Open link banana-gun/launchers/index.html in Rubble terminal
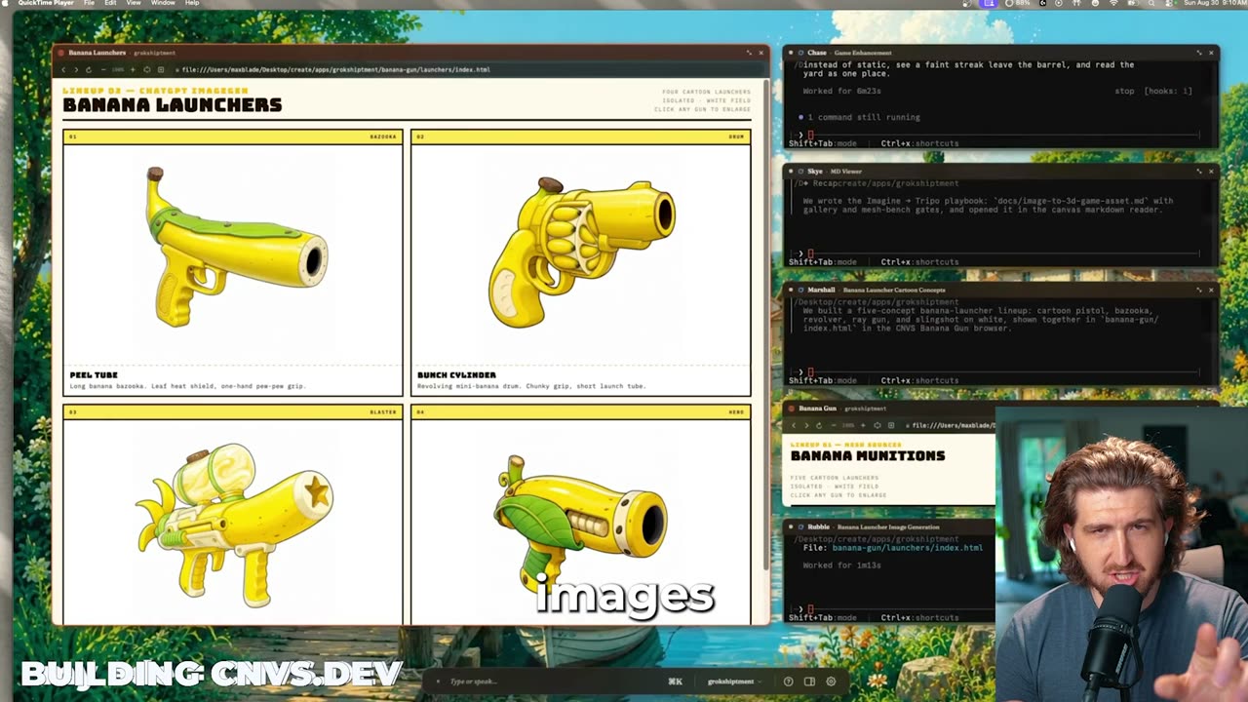 [907, 548]
